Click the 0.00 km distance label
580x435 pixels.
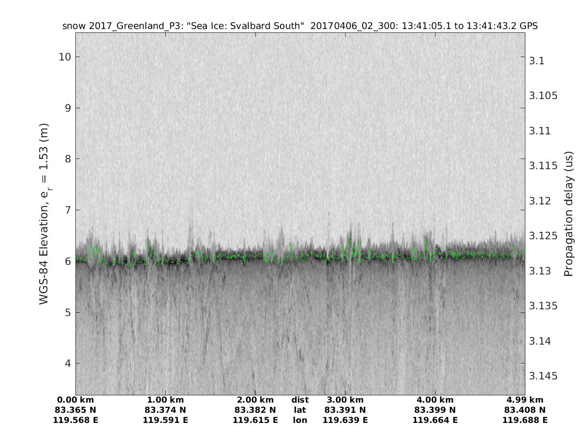tap(75, 400)
